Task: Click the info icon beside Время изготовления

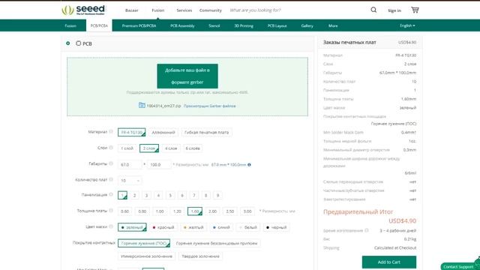Action: tap(367, 230)
